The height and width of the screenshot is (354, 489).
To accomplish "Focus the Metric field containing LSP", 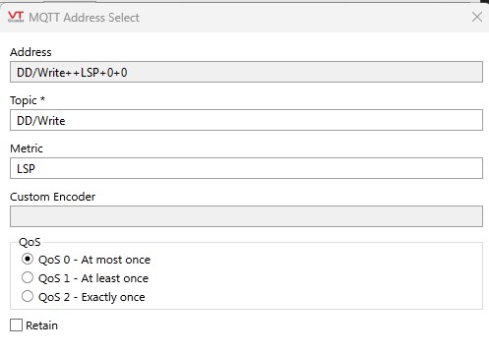I will (246, 168).
